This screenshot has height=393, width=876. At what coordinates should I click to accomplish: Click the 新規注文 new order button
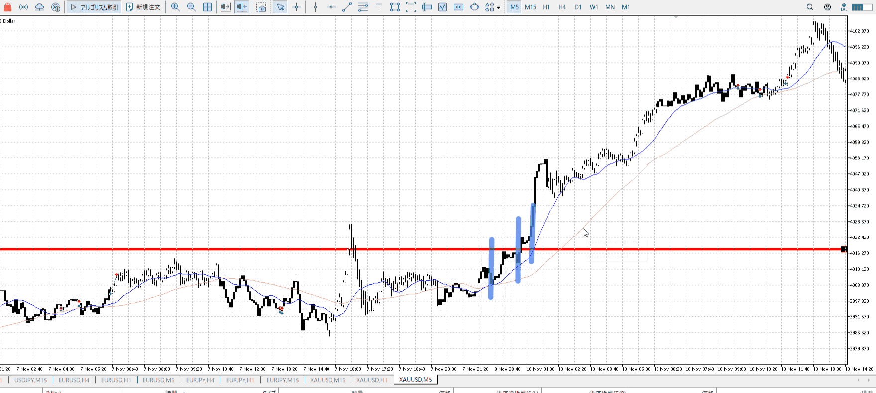tap(143, 7)
